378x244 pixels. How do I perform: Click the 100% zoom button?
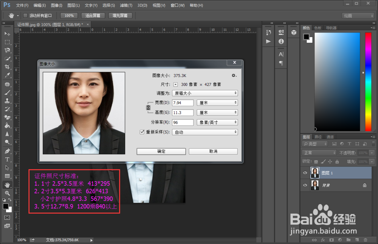point(69,16)
